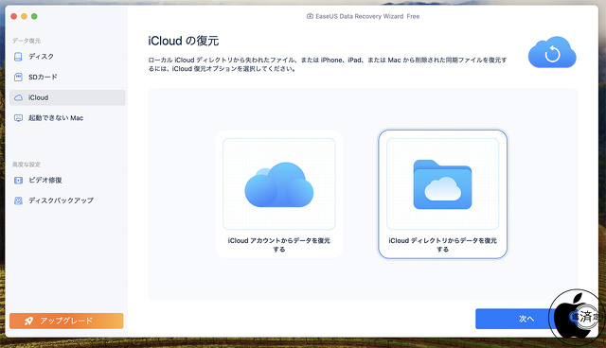Click the cloud restore icon top right
The width and height of the screenshot is (606, 348).
click(x=552, y=52)
